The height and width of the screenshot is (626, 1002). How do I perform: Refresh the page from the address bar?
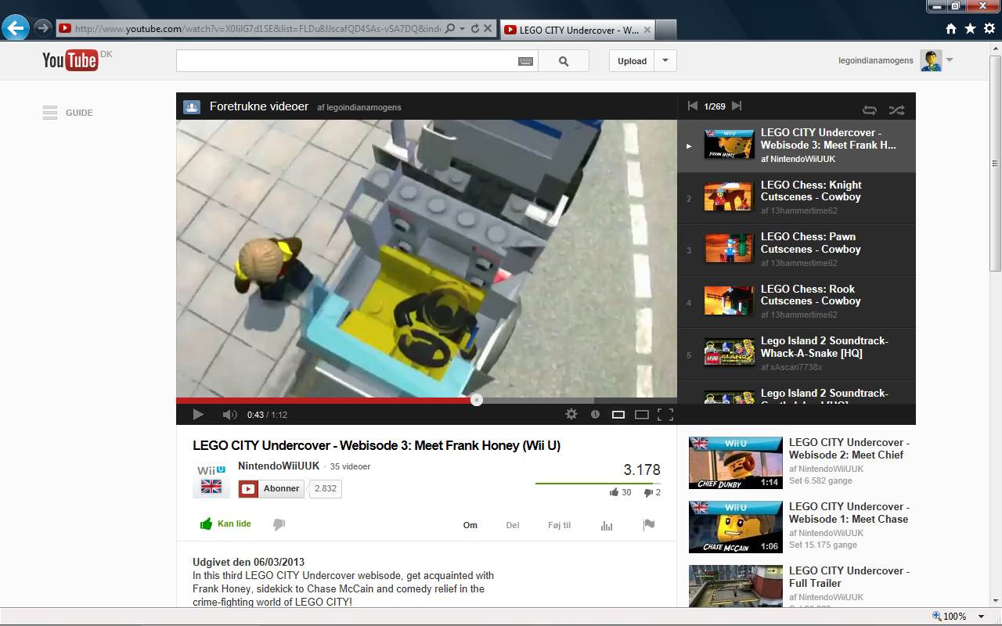[x=474, y=29]
